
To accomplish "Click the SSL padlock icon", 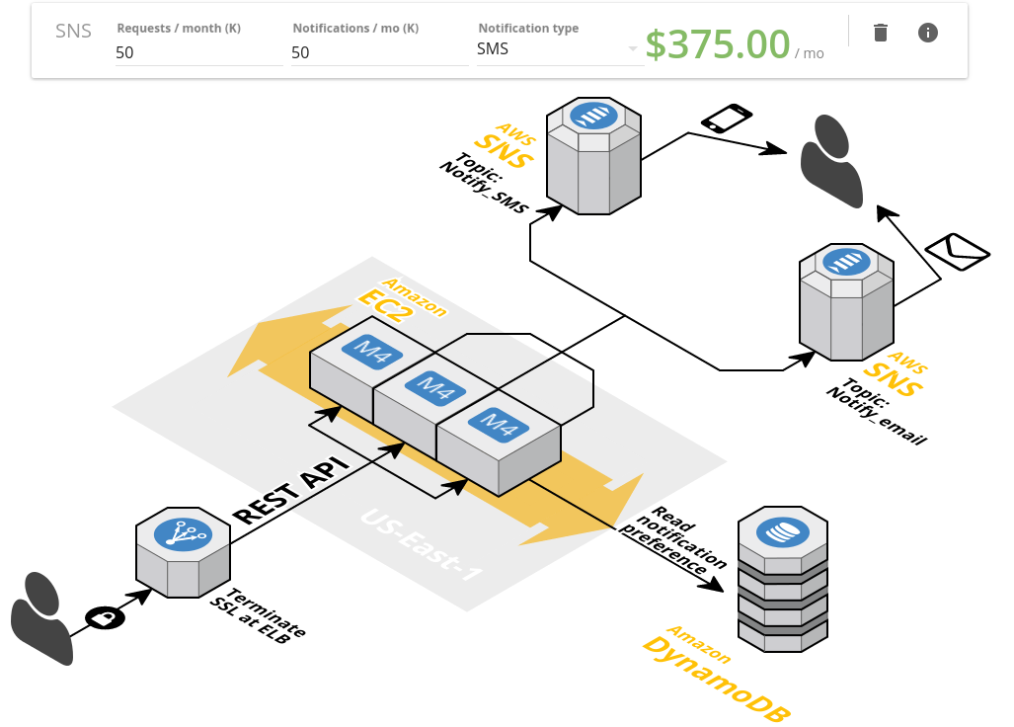I will point(105,617).
